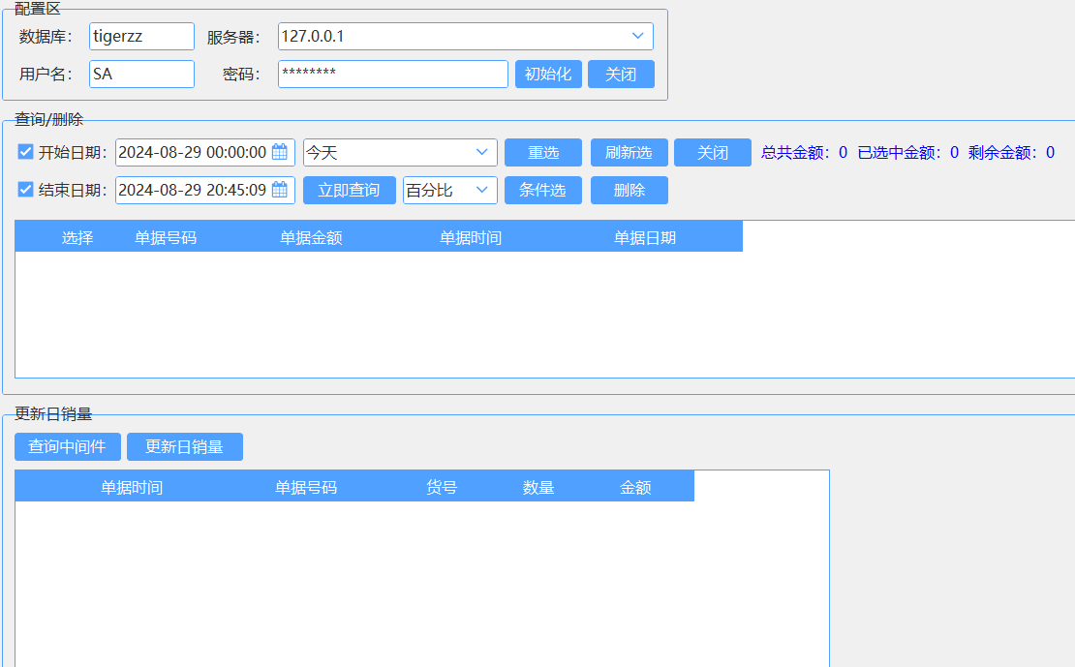This screenshot has height=667, width=1075.
Task: Open calendar picker for 开始日期 field
Action: click(x=280, y=152)
